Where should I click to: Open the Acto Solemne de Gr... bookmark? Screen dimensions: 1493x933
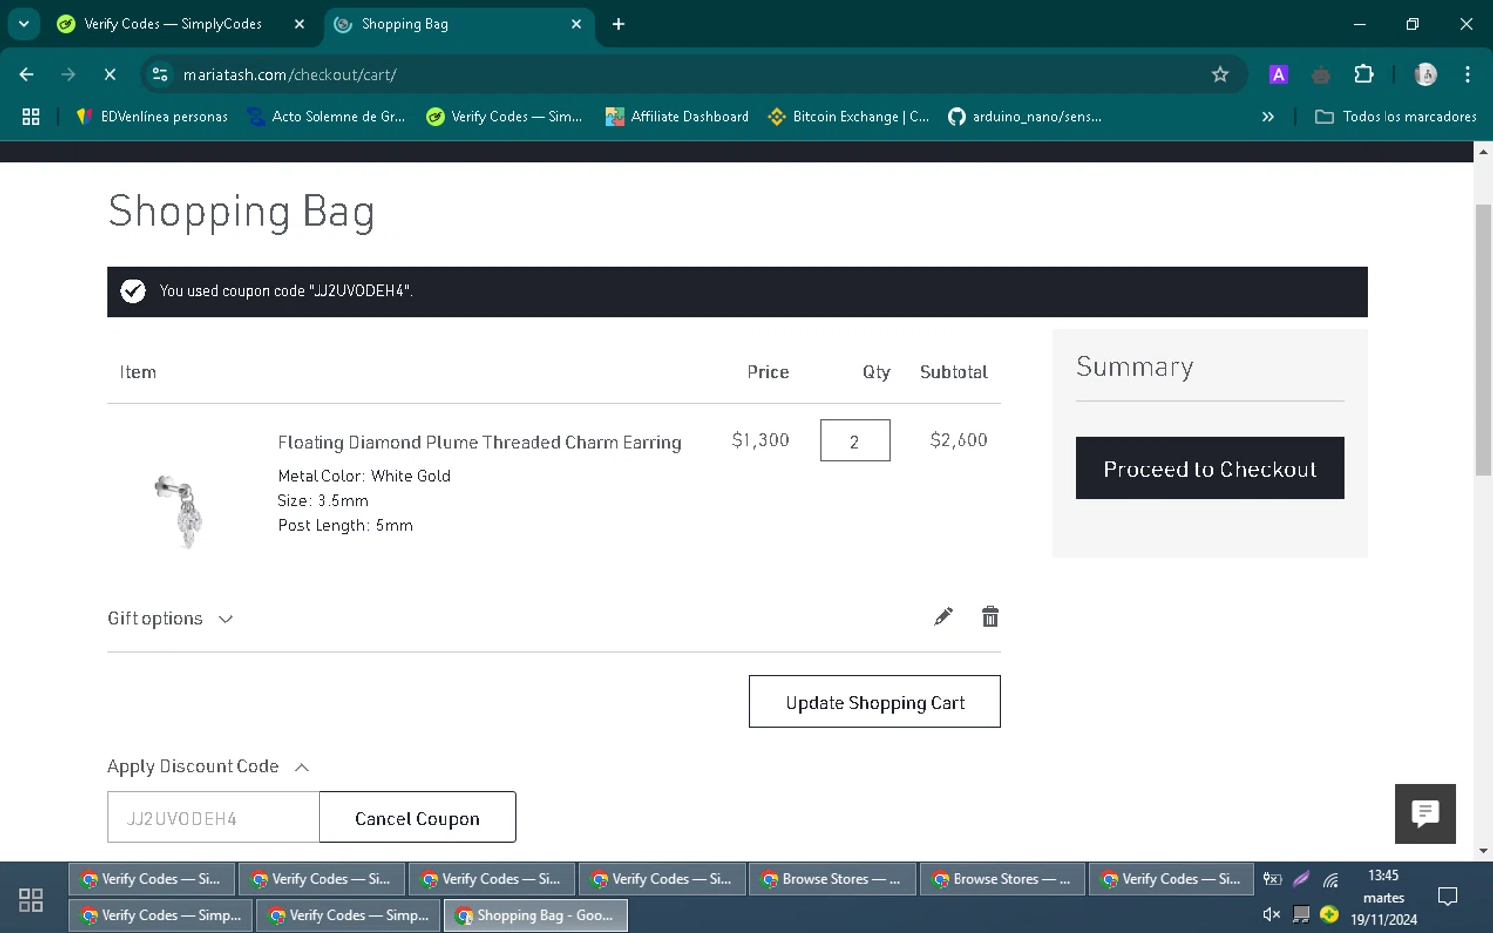coord(326,117)
